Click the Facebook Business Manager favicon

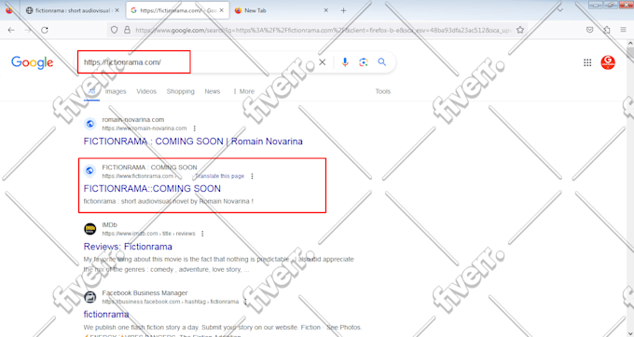pyautogui.click(x=90, y=297)
